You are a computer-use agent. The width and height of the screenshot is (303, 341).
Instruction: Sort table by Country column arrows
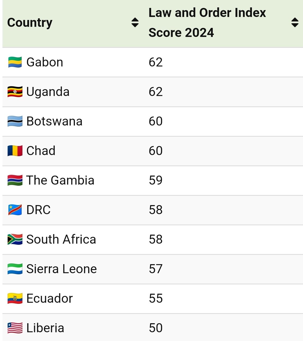tap(135, 22)
